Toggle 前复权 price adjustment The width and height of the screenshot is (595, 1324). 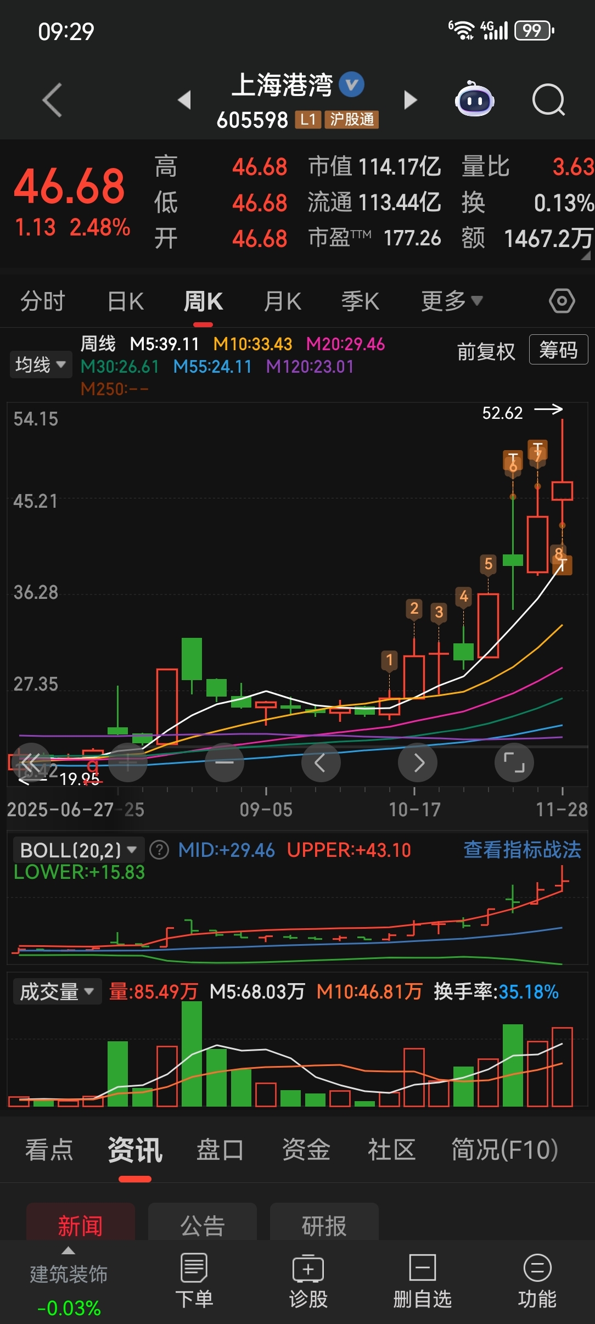[x=486, y=351]
